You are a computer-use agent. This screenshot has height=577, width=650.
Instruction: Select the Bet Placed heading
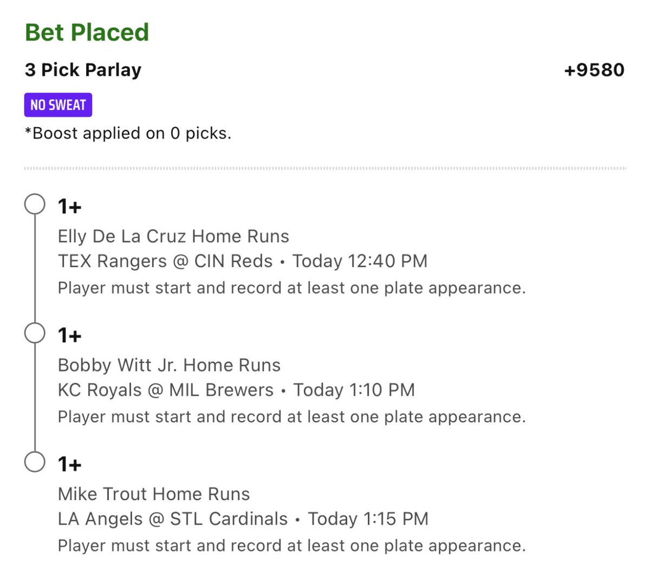coord(87,32)
